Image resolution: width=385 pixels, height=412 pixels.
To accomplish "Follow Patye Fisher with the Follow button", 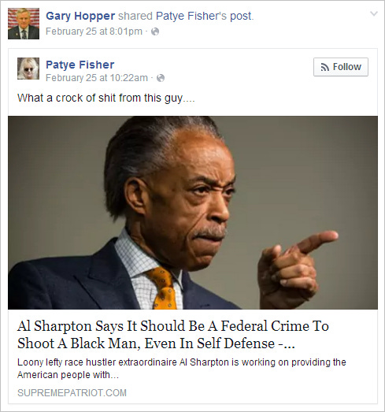I will click(341, 67).
